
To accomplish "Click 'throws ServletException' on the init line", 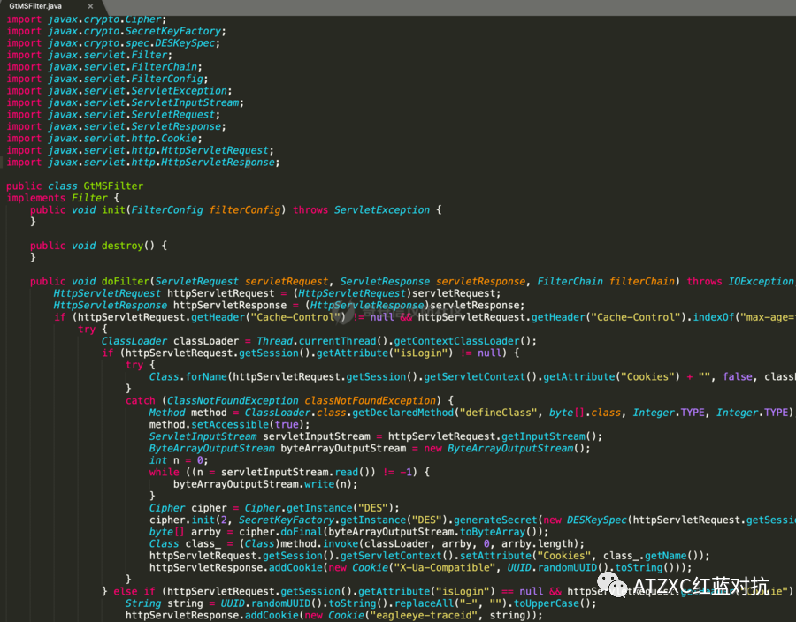I will click(x=362, y=210).
